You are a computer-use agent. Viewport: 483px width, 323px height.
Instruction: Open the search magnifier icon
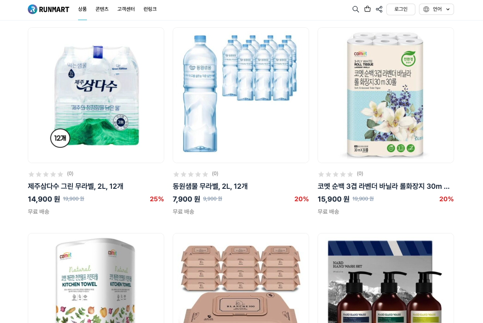[355, 9]
